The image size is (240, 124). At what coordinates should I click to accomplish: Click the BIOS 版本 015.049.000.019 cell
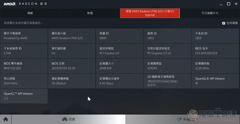pos(215,51)
